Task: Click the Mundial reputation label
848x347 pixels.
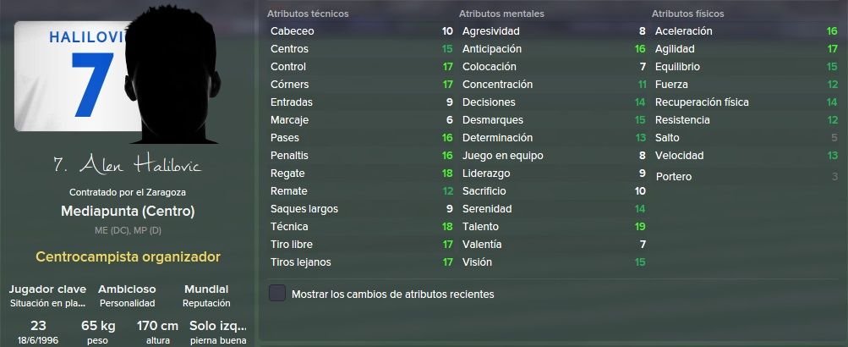Action: [x=206, y=289]
